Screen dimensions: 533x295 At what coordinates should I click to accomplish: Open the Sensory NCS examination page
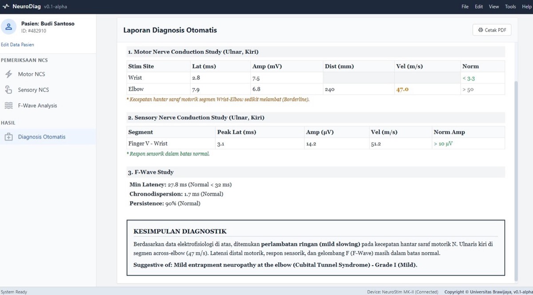[x=48, y=90]
